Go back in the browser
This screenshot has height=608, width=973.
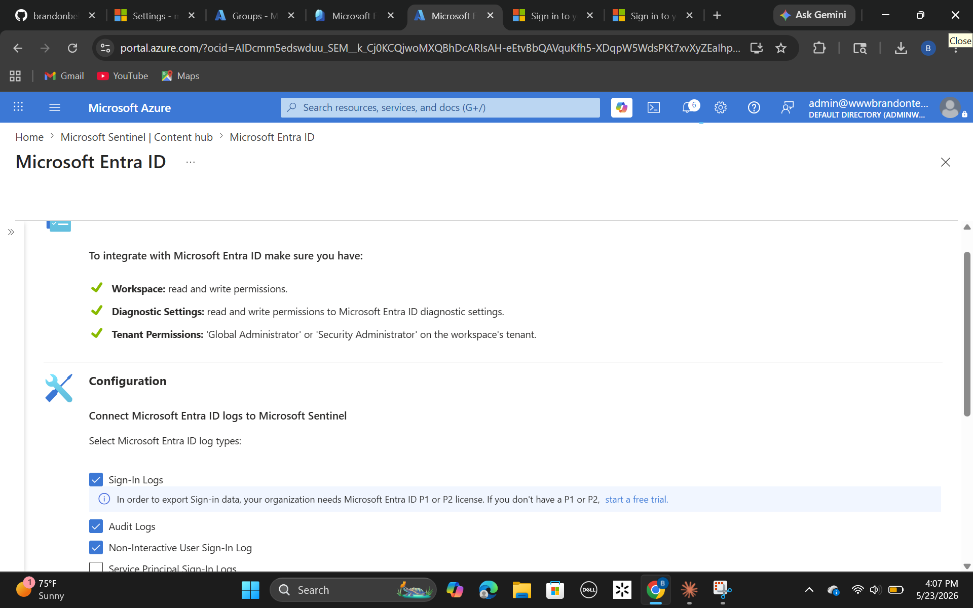click(x=18, y=48)
